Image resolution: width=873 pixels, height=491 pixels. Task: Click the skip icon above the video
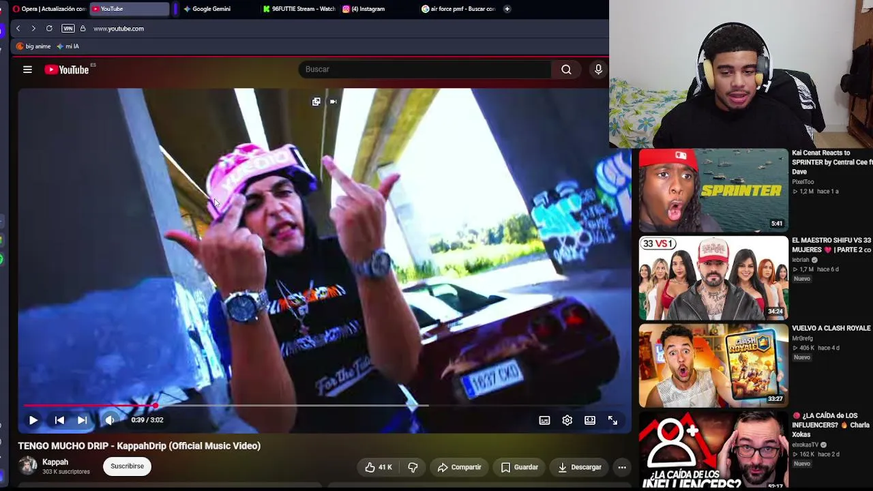click(333, 102)
